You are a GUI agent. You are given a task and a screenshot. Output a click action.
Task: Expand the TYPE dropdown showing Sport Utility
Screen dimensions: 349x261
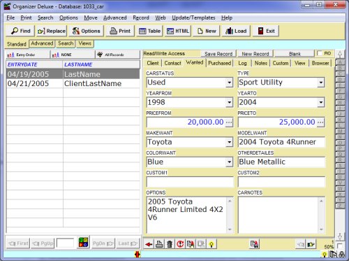[x=321, y=83]
